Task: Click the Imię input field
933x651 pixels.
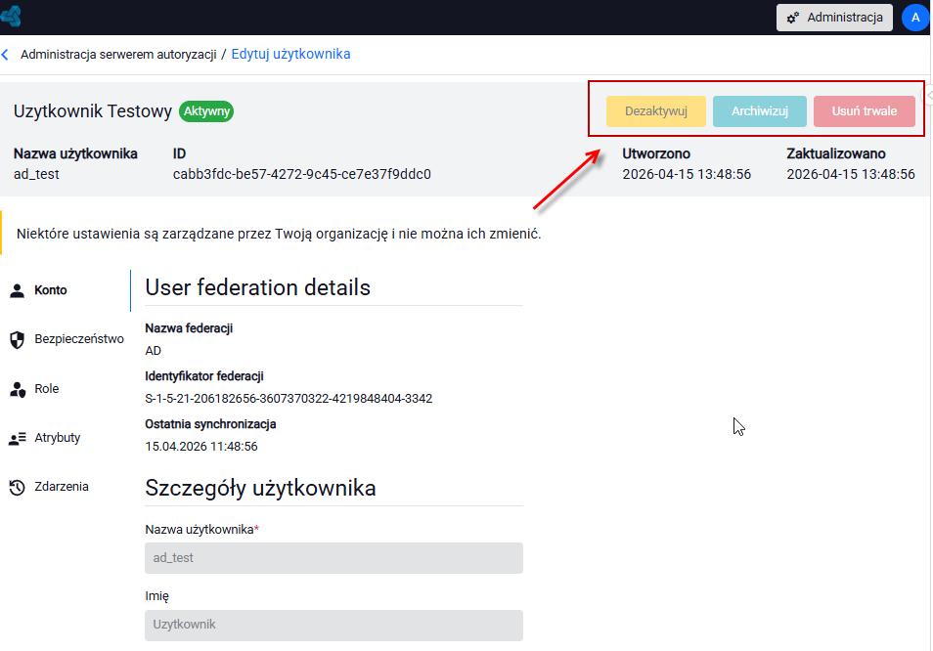Action: 333,625
